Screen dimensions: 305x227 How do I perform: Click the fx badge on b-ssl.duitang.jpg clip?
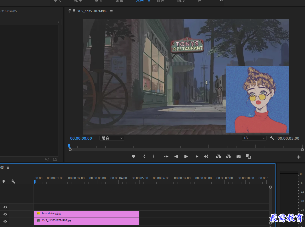(38, 213)
